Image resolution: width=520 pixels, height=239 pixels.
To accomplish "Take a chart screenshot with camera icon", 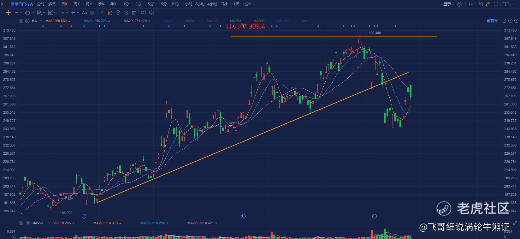I will 480,4.
